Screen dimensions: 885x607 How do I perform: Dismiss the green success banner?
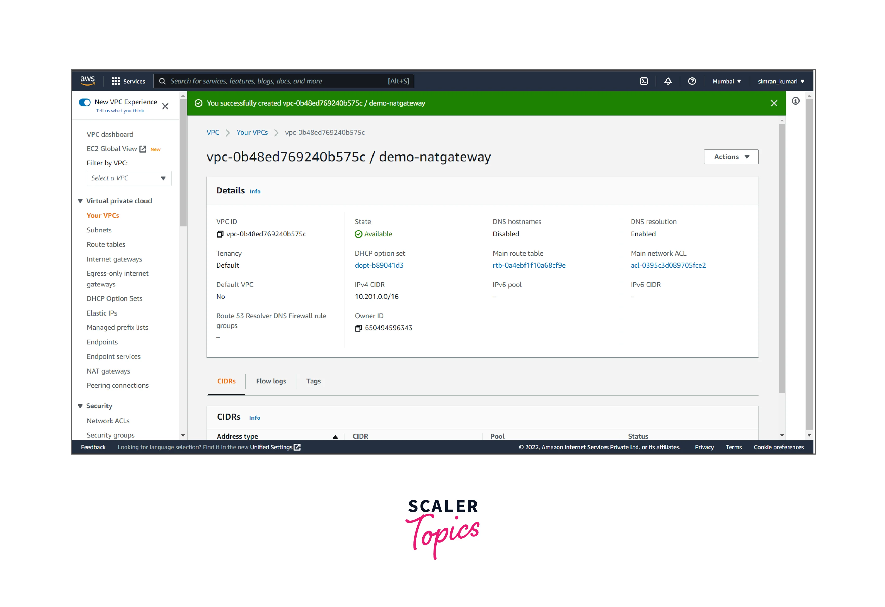coord(774,103)
